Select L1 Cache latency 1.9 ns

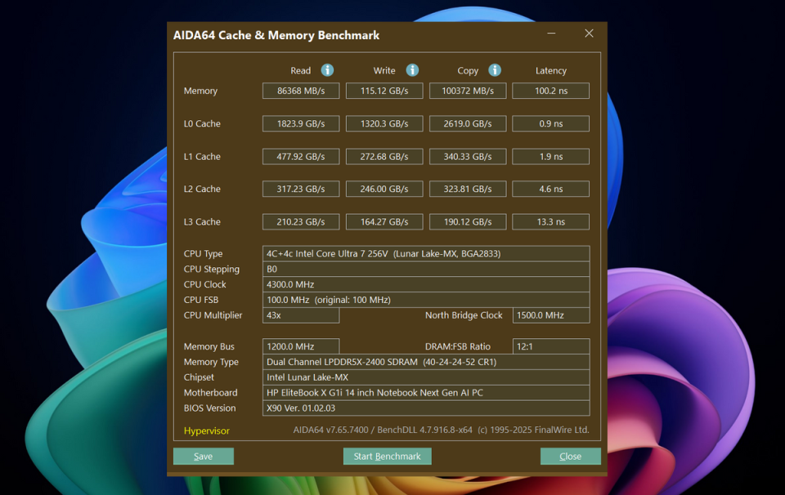coord(550,157)
